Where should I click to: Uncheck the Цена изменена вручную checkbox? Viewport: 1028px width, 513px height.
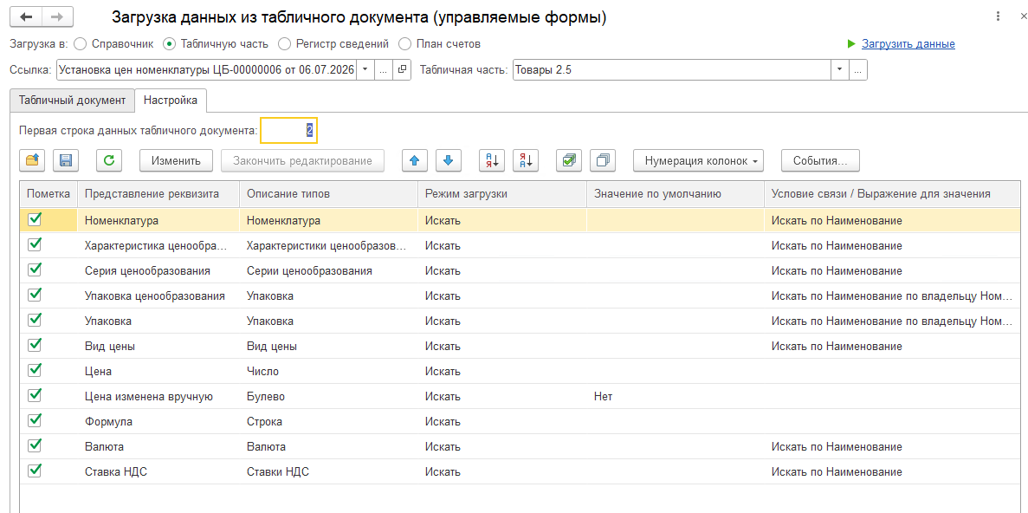pyautogui.click(x=36, y=395)
